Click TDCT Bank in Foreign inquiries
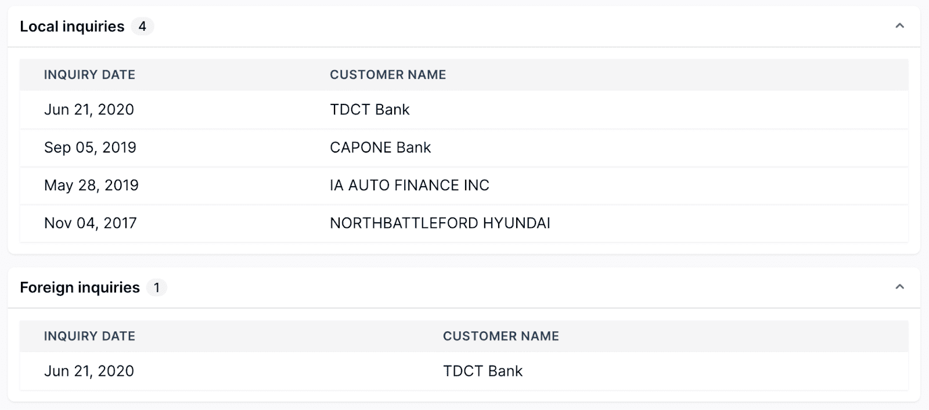Screen dimensions: 929x410 tap(482, 371)
